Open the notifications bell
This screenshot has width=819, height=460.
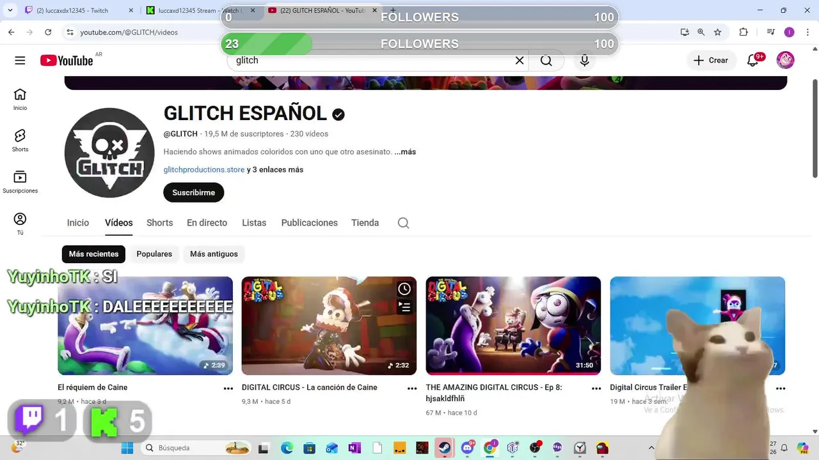pyautogui.click(x=753, y=60)
